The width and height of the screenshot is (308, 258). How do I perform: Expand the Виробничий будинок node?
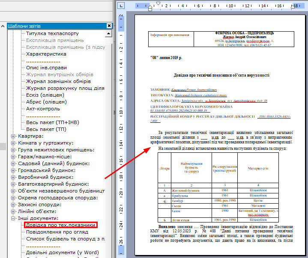13,177
